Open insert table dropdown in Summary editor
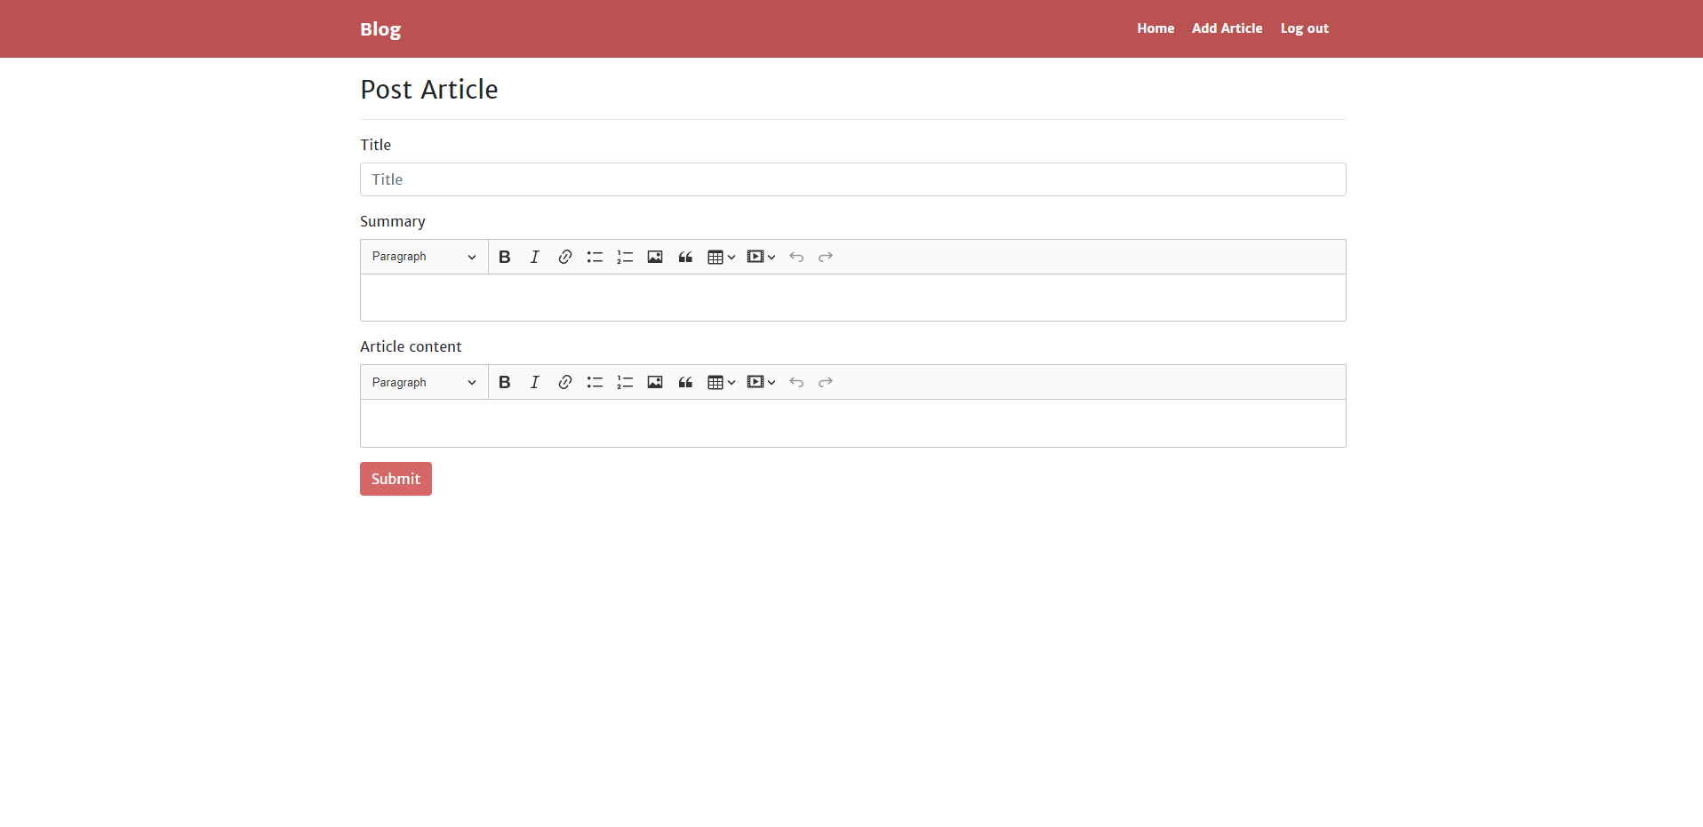 [721, 257]
